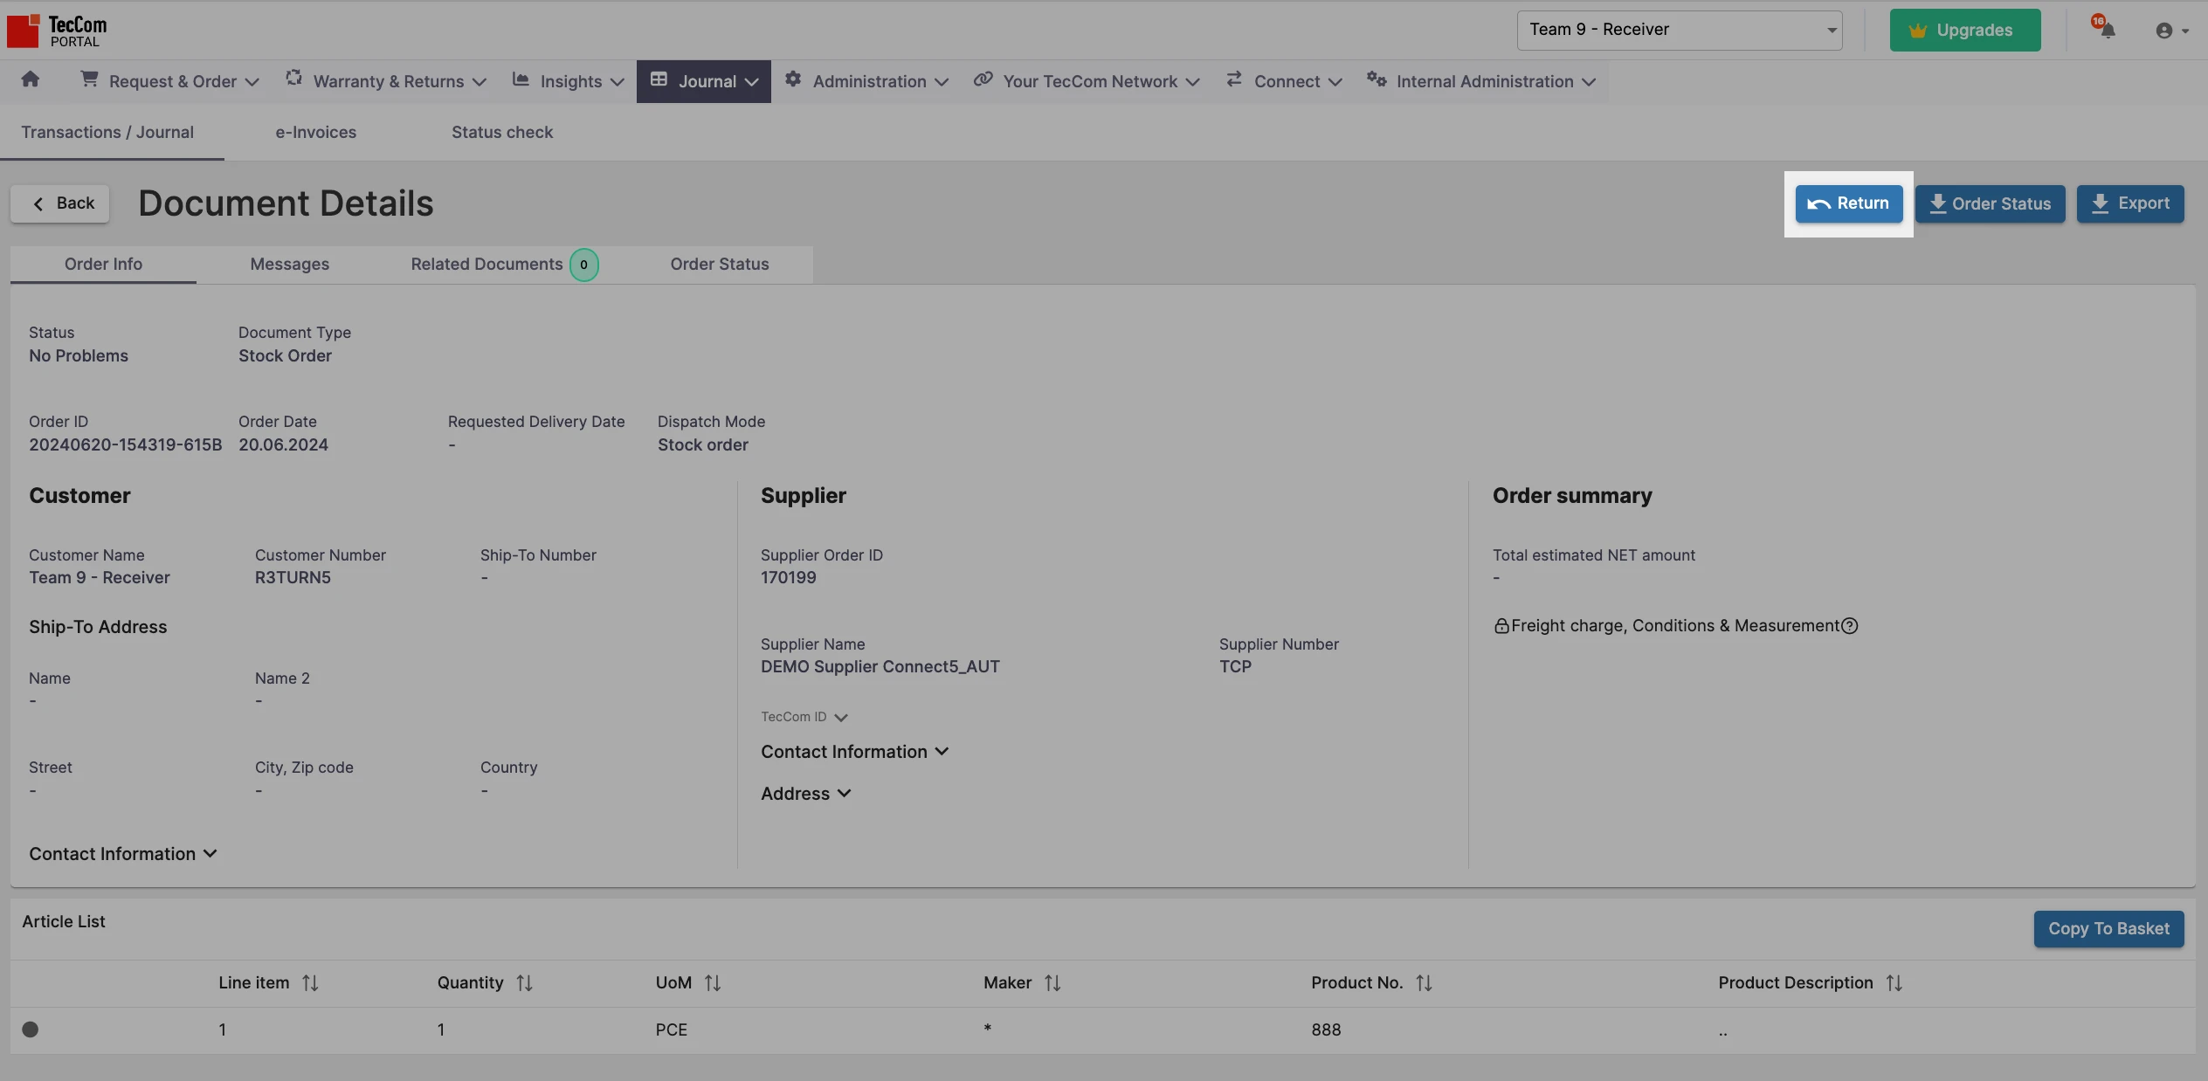2208x1081 pixels.
Task: Click the status dot on article row
Action: pyautogui.click(x=31, y=1029)
